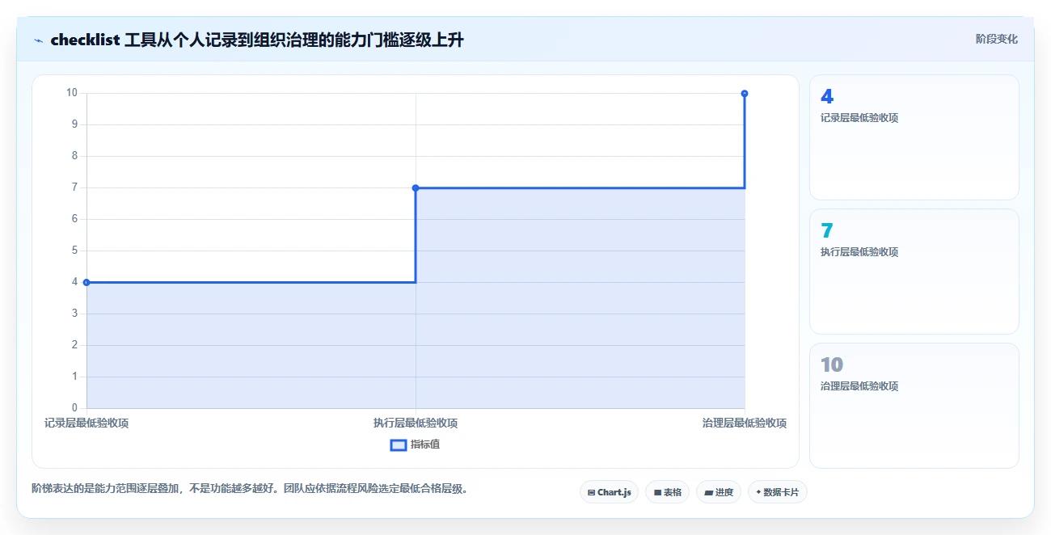Select the 治理层最低验收项 card showing 10
This screenshot has height=535, width=1051.
tap(914, 406)
